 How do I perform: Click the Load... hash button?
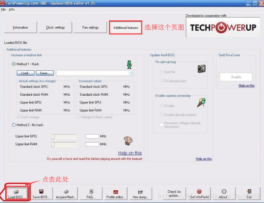(x=26, y=73)
